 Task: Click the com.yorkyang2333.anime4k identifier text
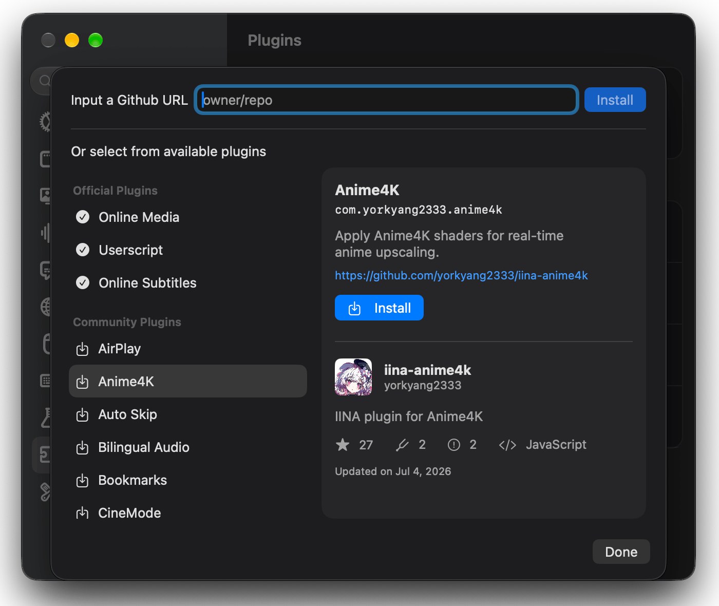click(x=419, y=210)
